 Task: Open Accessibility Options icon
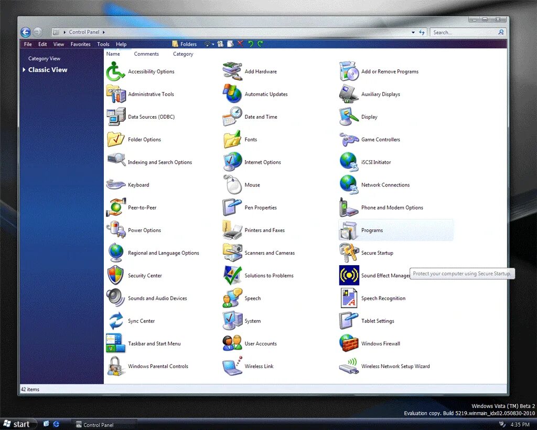[141, 71]
